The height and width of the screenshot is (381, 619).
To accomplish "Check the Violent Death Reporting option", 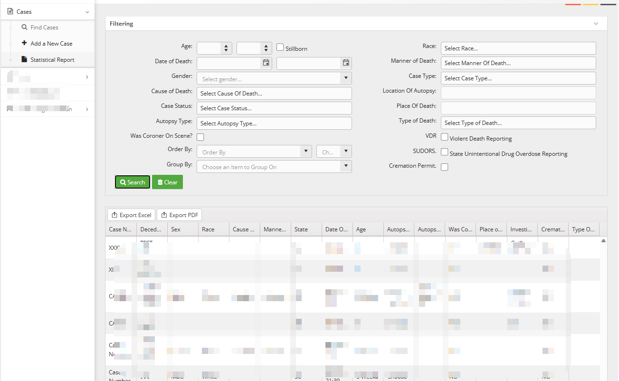I will 445,137.
